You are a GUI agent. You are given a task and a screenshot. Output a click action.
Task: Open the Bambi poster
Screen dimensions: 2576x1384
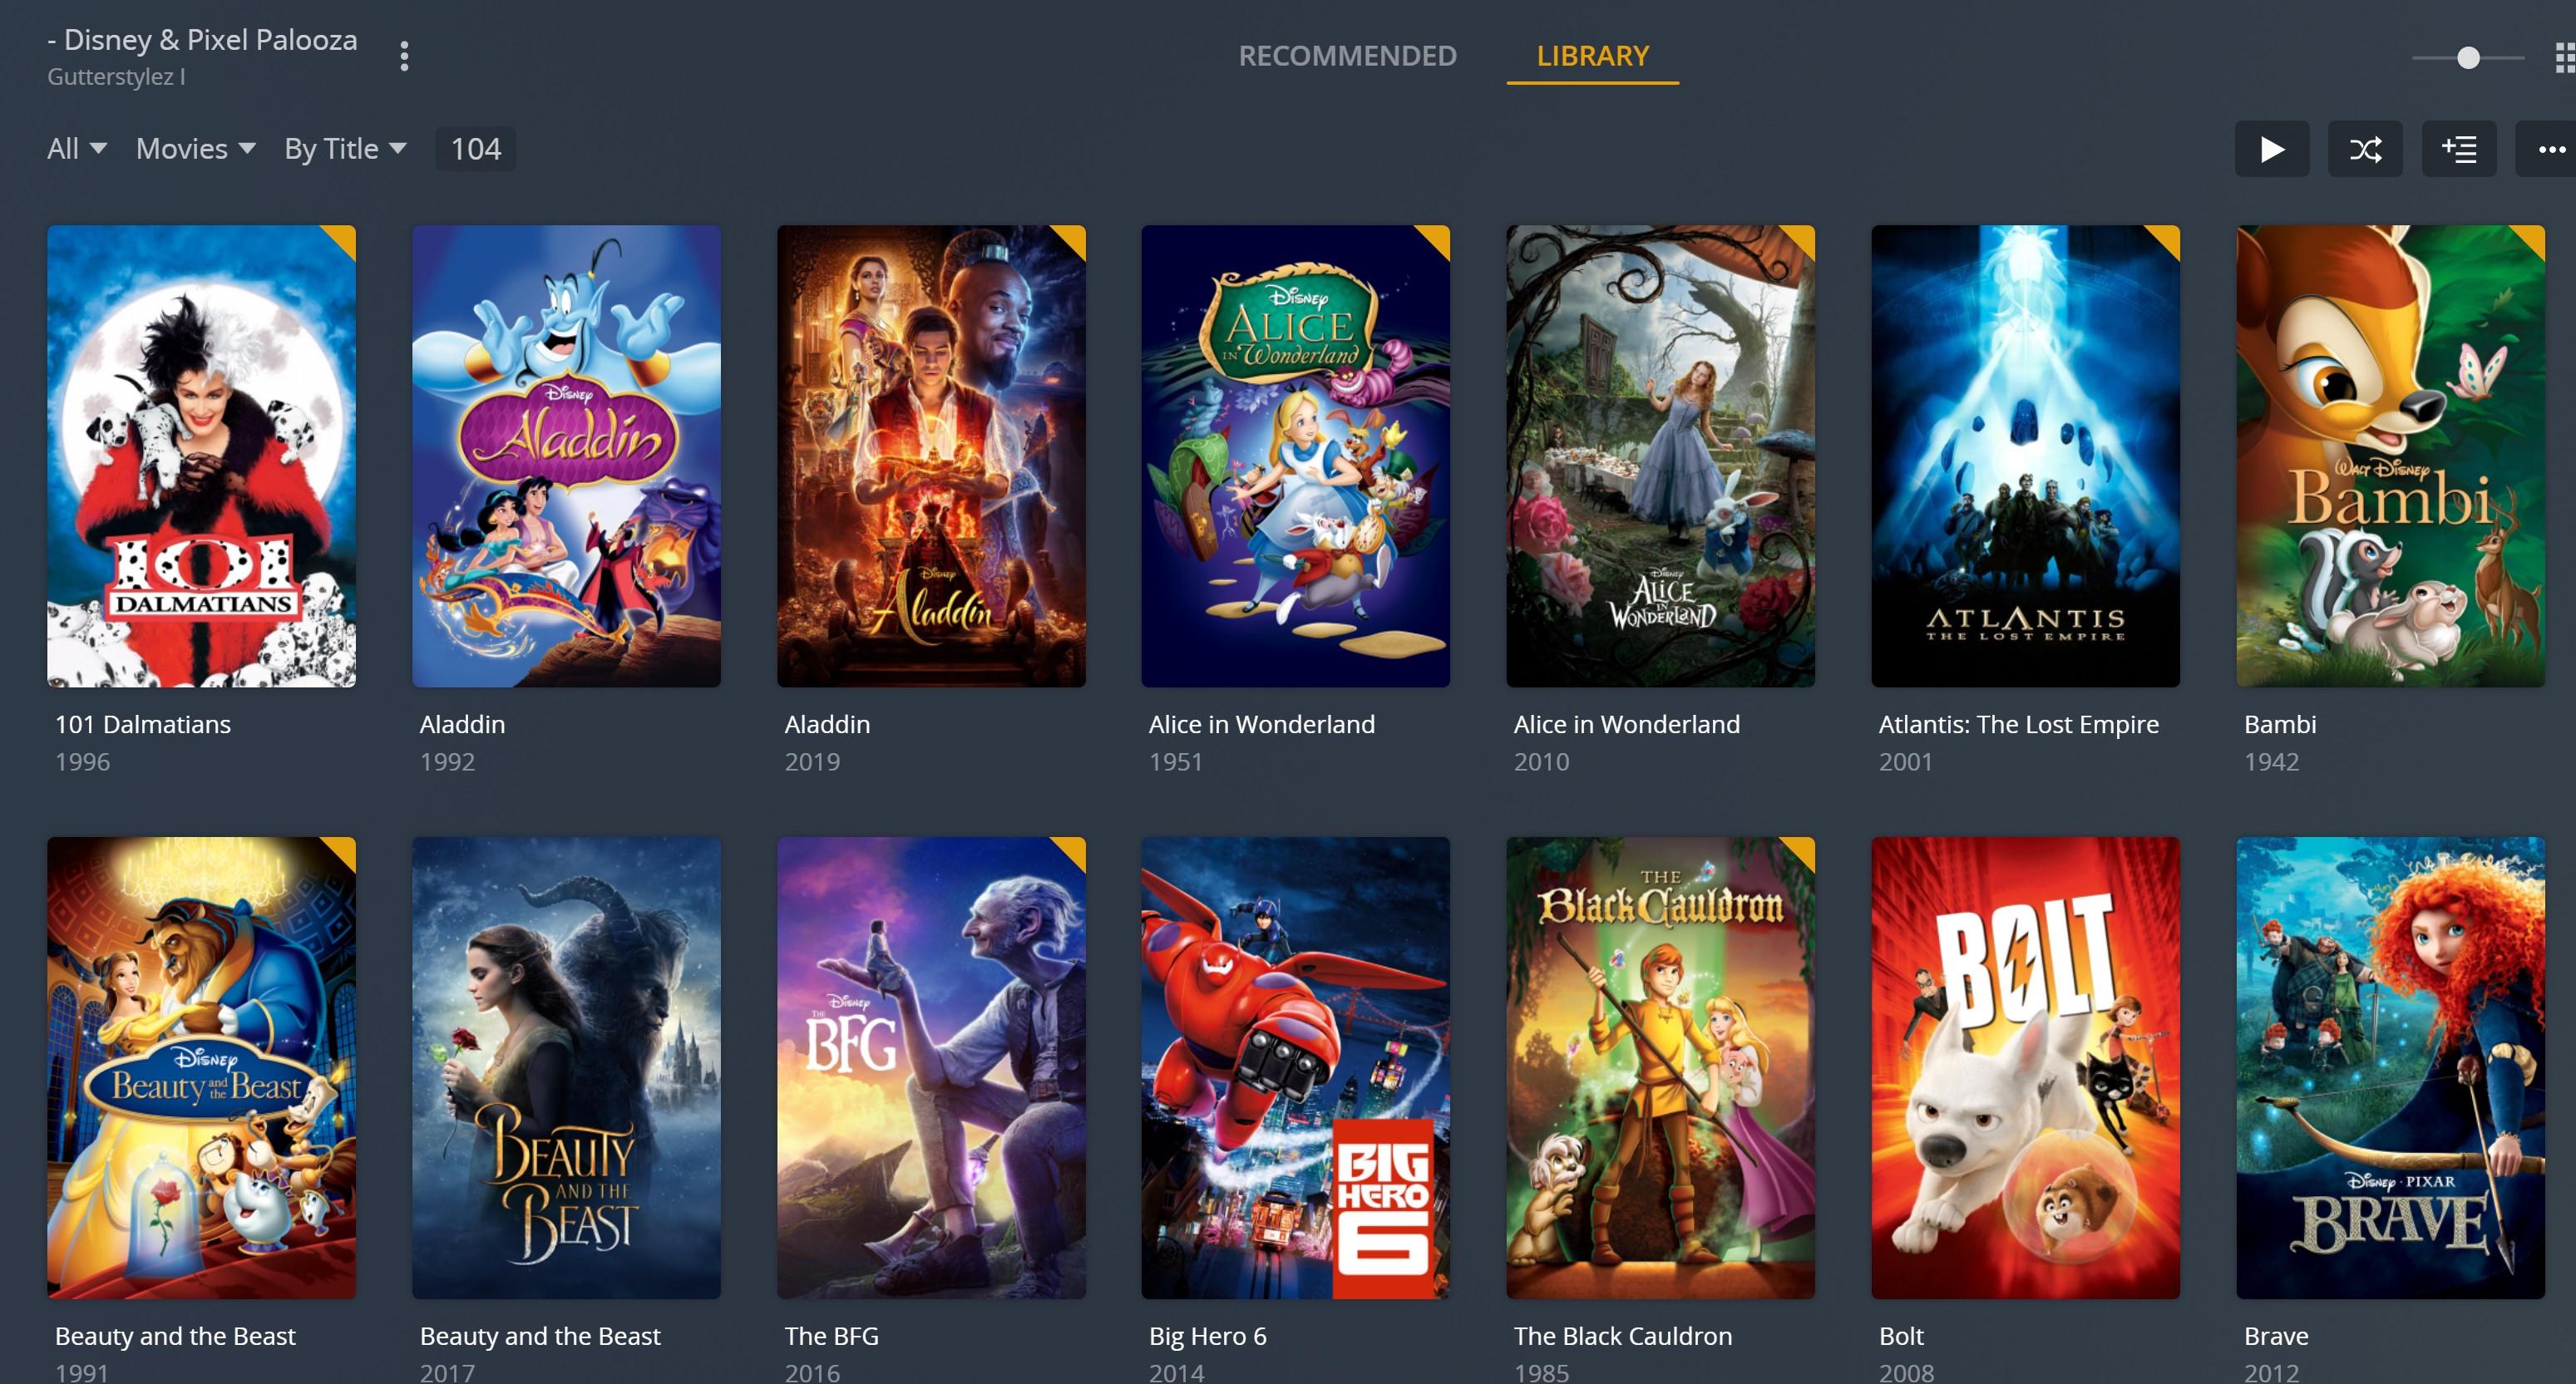point(2390,456)
